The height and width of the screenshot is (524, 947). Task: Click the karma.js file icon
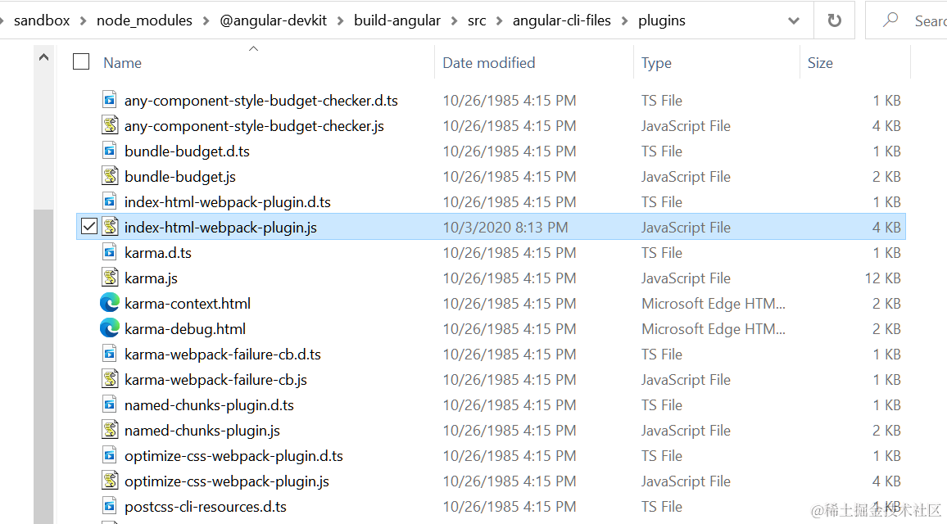click(x=109, y=277)
